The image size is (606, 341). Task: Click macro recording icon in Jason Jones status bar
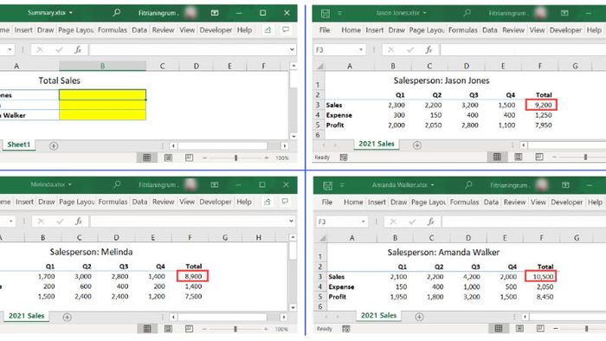(344, 158)
